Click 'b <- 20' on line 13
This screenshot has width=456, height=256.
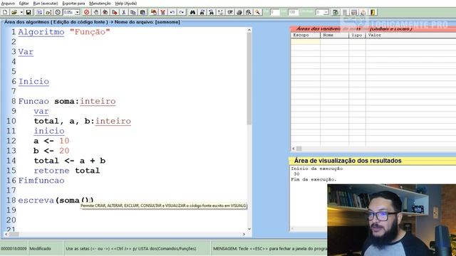click(x=51, y=151)
